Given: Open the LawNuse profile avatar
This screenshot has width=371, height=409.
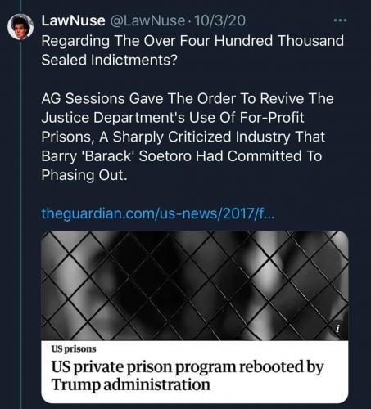Looking at the screenshot, I should point(20,27).
